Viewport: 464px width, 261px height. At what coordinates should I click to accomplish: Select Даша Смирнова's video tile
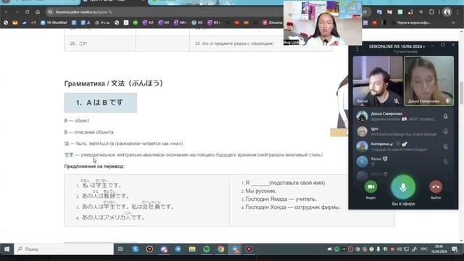click(428, 80)
